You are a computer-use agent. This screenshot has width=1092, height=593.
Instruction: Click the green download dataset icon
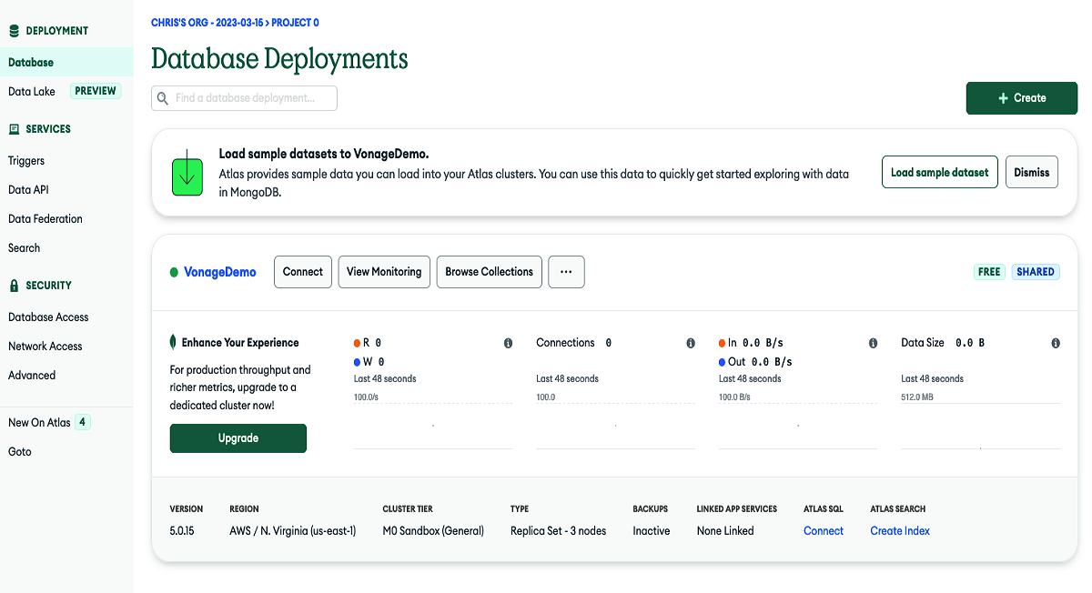click(187, 172)
